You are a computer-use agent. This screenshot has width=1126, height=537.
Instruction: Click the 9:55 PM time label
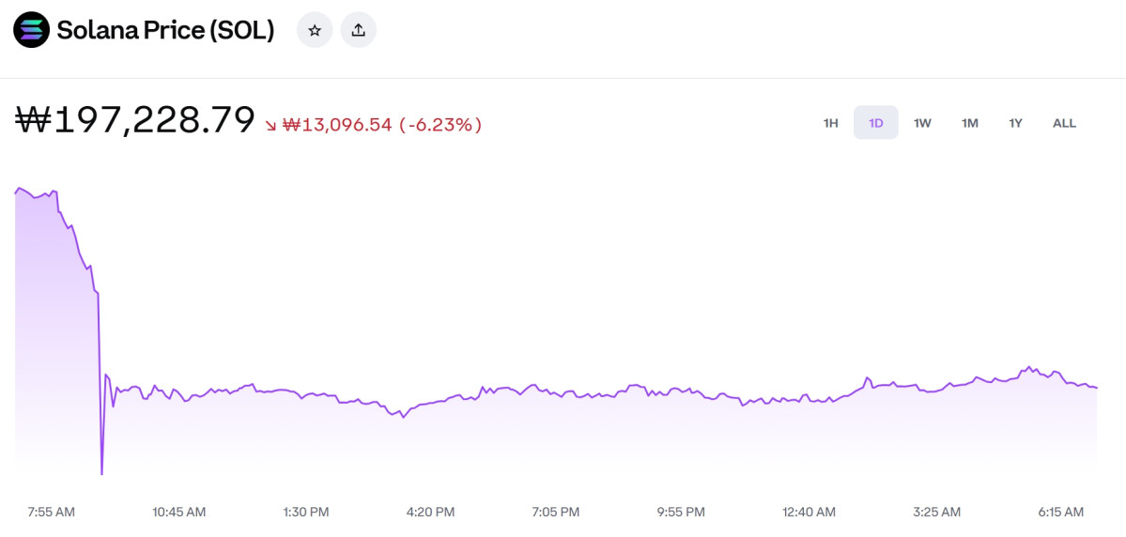pyautogui.click(x=681, y=512)
